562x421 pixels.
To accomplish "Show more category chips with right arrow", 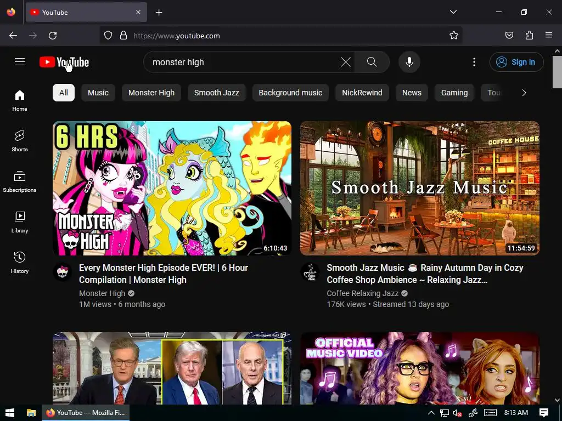I will 524,93.
